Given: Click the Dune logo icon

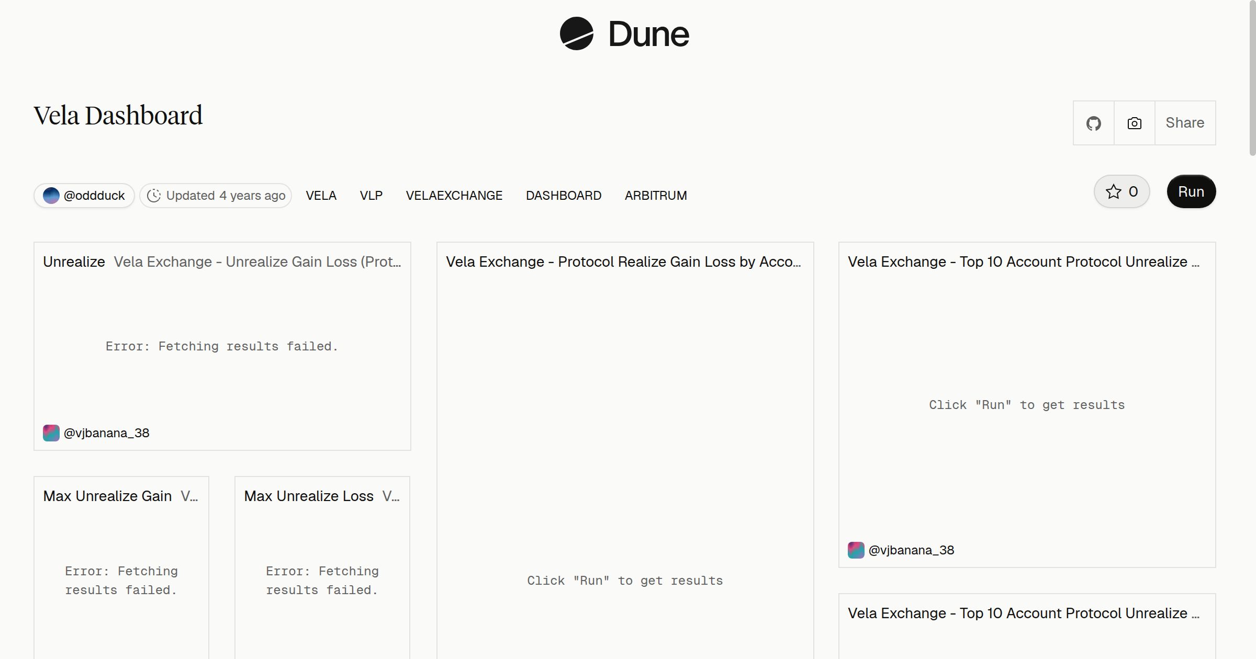Looking at the screenshot, I should (x=576, y=34).
